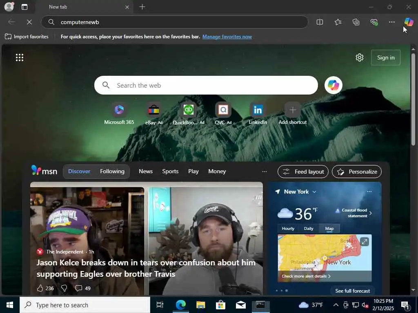Open File Explorer from taskbar
The height and width of the screenshot is (313, 418).
point(200,305)
